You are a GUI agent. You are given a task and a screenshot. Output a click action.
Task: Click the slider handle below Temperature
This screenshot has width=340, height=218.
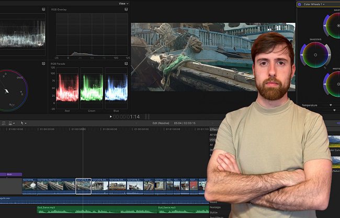coord(334,110)
